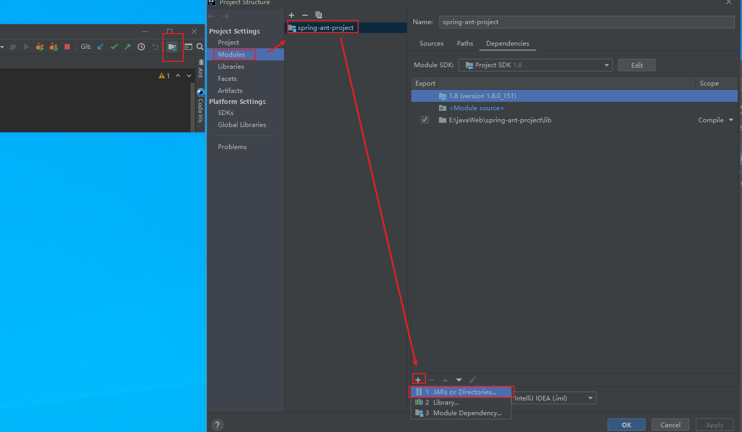
Task: Click the Git commit checkmark icon
Action: point(114,47)
